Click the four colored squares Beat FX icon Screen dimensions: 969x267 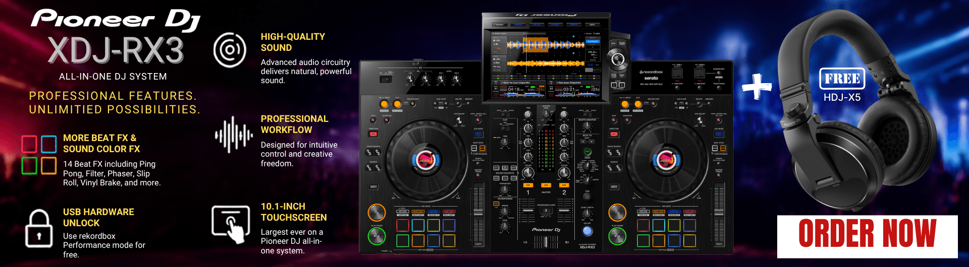point(39,155)
